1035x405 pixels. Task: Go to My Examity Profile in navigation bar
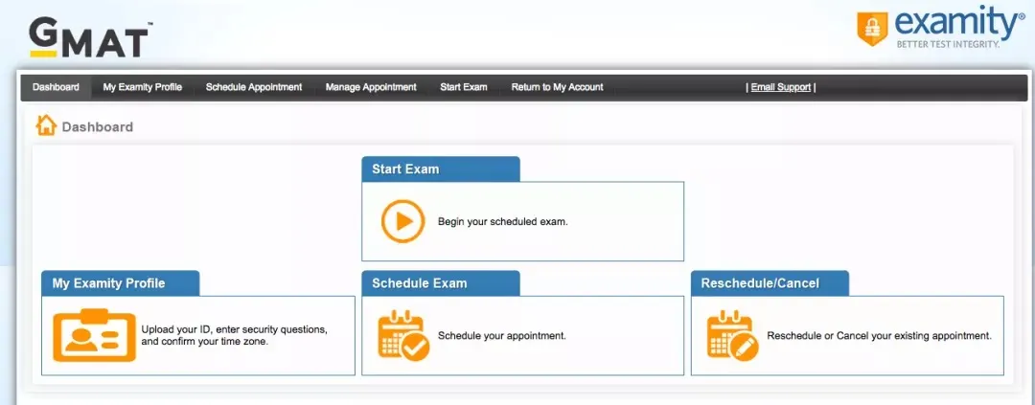pos(142,87)
